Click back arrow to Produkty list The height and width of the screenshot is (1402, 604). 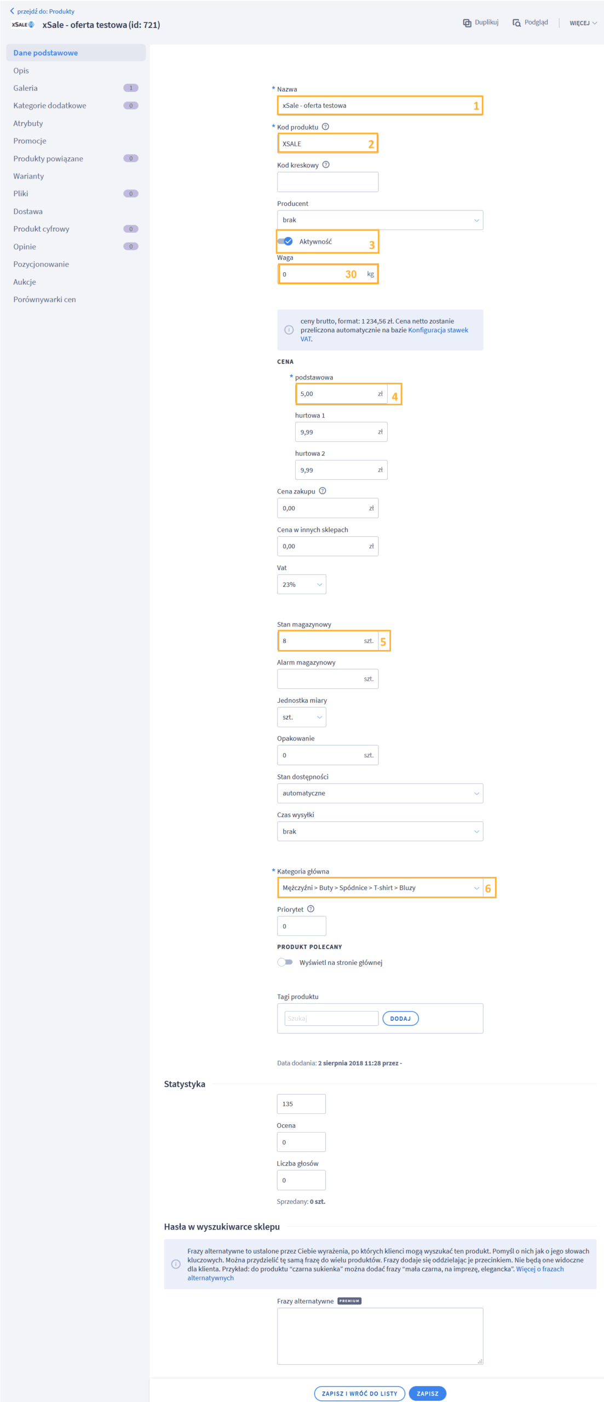pos(12,11)
